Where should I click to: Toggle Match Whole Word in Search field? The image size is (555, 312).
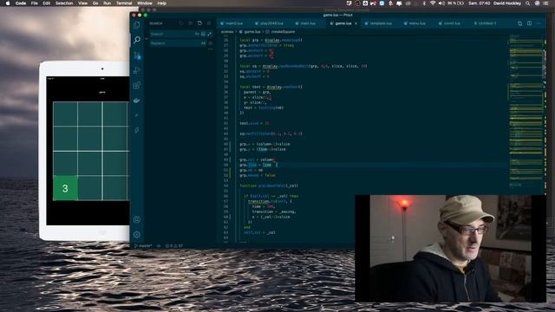203,34
